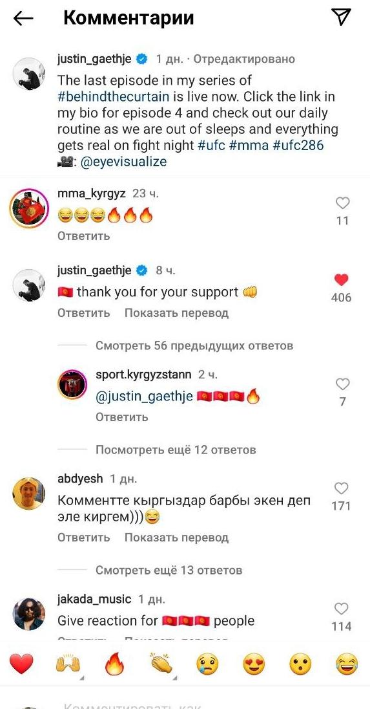Open sport.kyrgyzstann profile picture

click(72, 385)
